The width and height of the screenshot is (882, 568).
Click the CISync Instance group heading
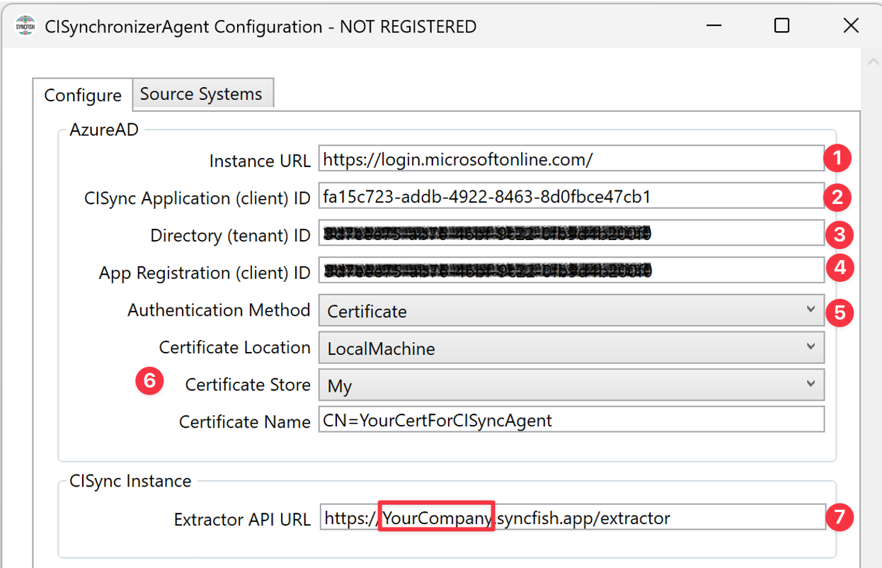[x=130, y=481]
